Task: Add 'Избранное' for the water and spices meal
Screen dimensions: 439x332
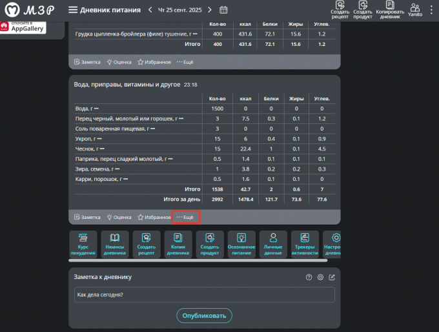Action: (x=154, y=217)
